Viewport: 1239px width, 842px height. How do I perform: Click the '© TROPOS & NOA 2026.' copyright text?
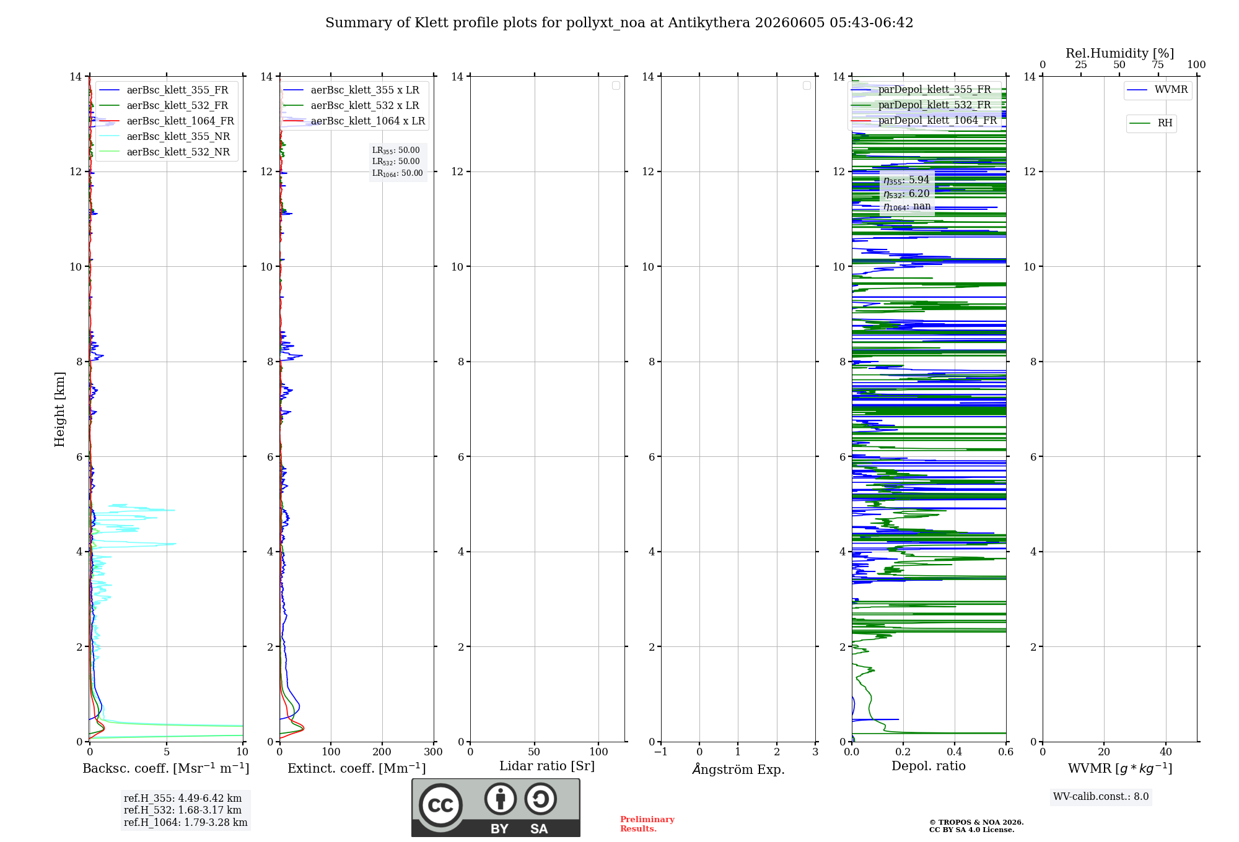click(976, 823)
